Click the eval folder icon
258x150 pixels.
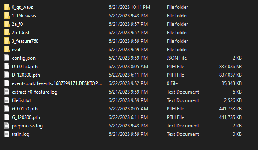7,50
